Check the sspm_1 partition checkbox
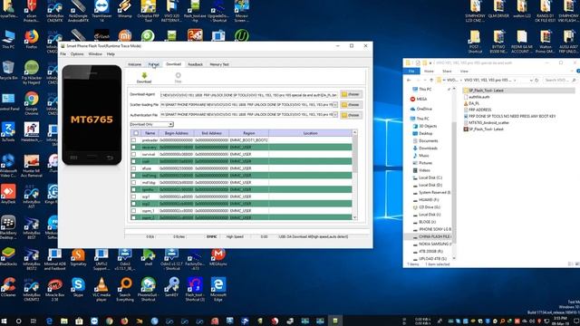This screenshot has width=580, height=326. click(x=133, y=211)
